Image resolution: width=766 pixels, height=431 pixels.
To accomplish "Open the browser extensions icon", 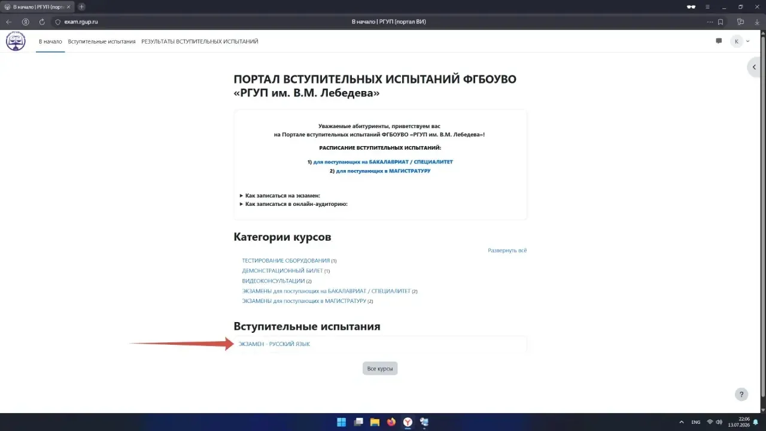I will coord(741,22).
